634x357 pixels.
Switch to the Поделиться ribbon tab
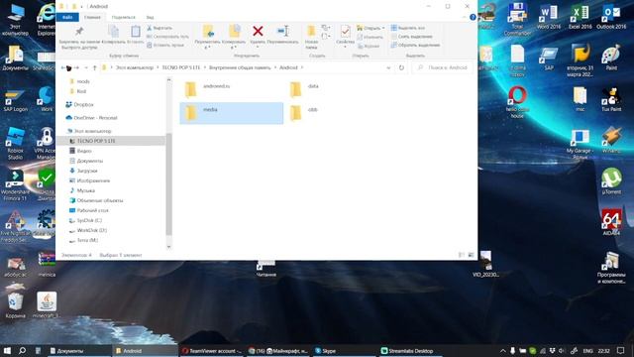[123, 17]
